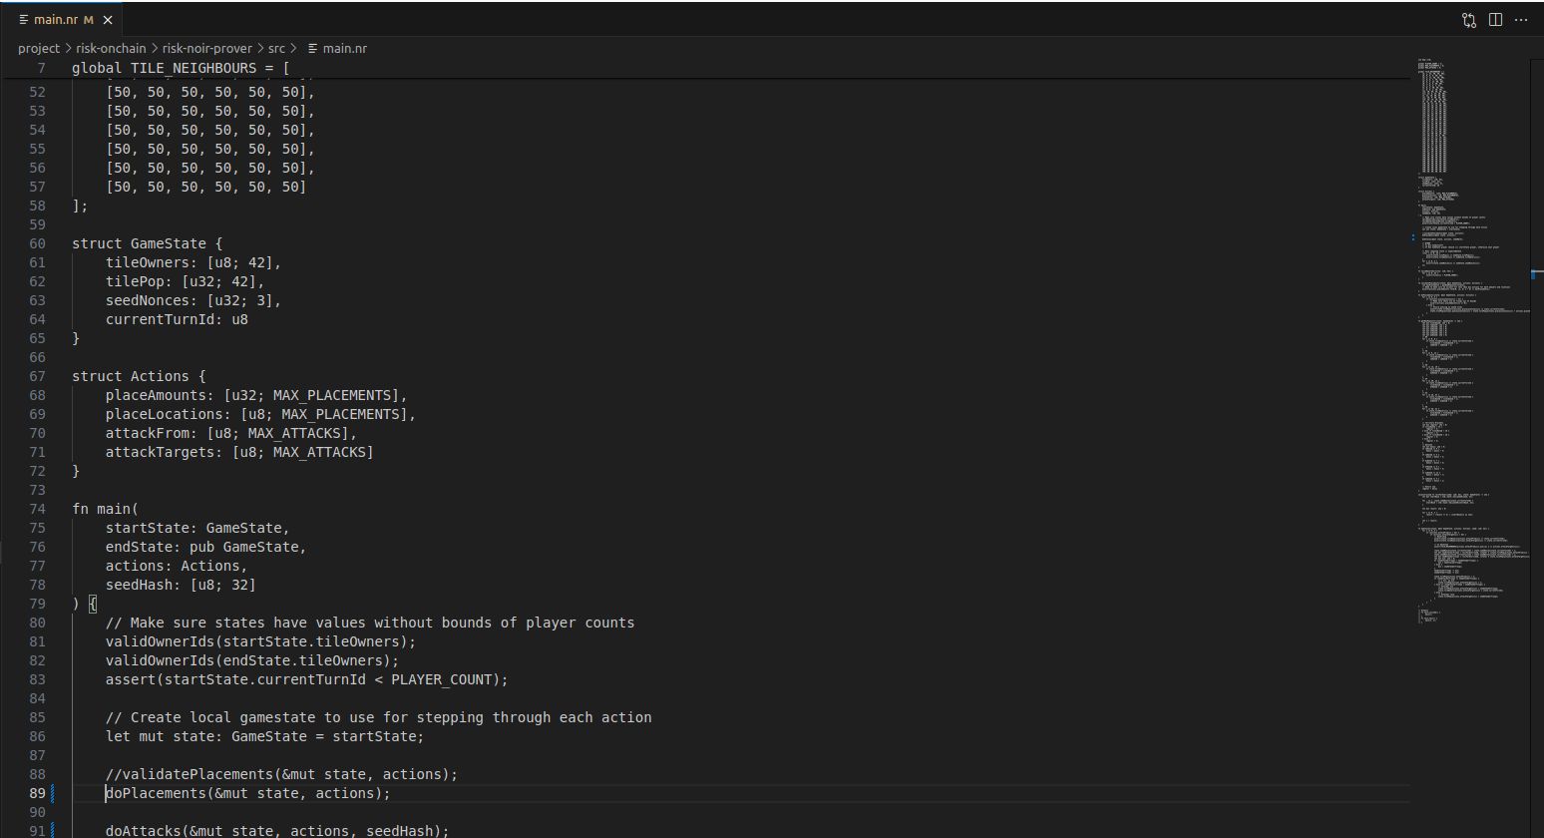Image resolution: width=1544 pixels, height=838 pixels.
Task: Click the closing '];' on line 58
Action: pyautogui.click(x=80, y=206)
